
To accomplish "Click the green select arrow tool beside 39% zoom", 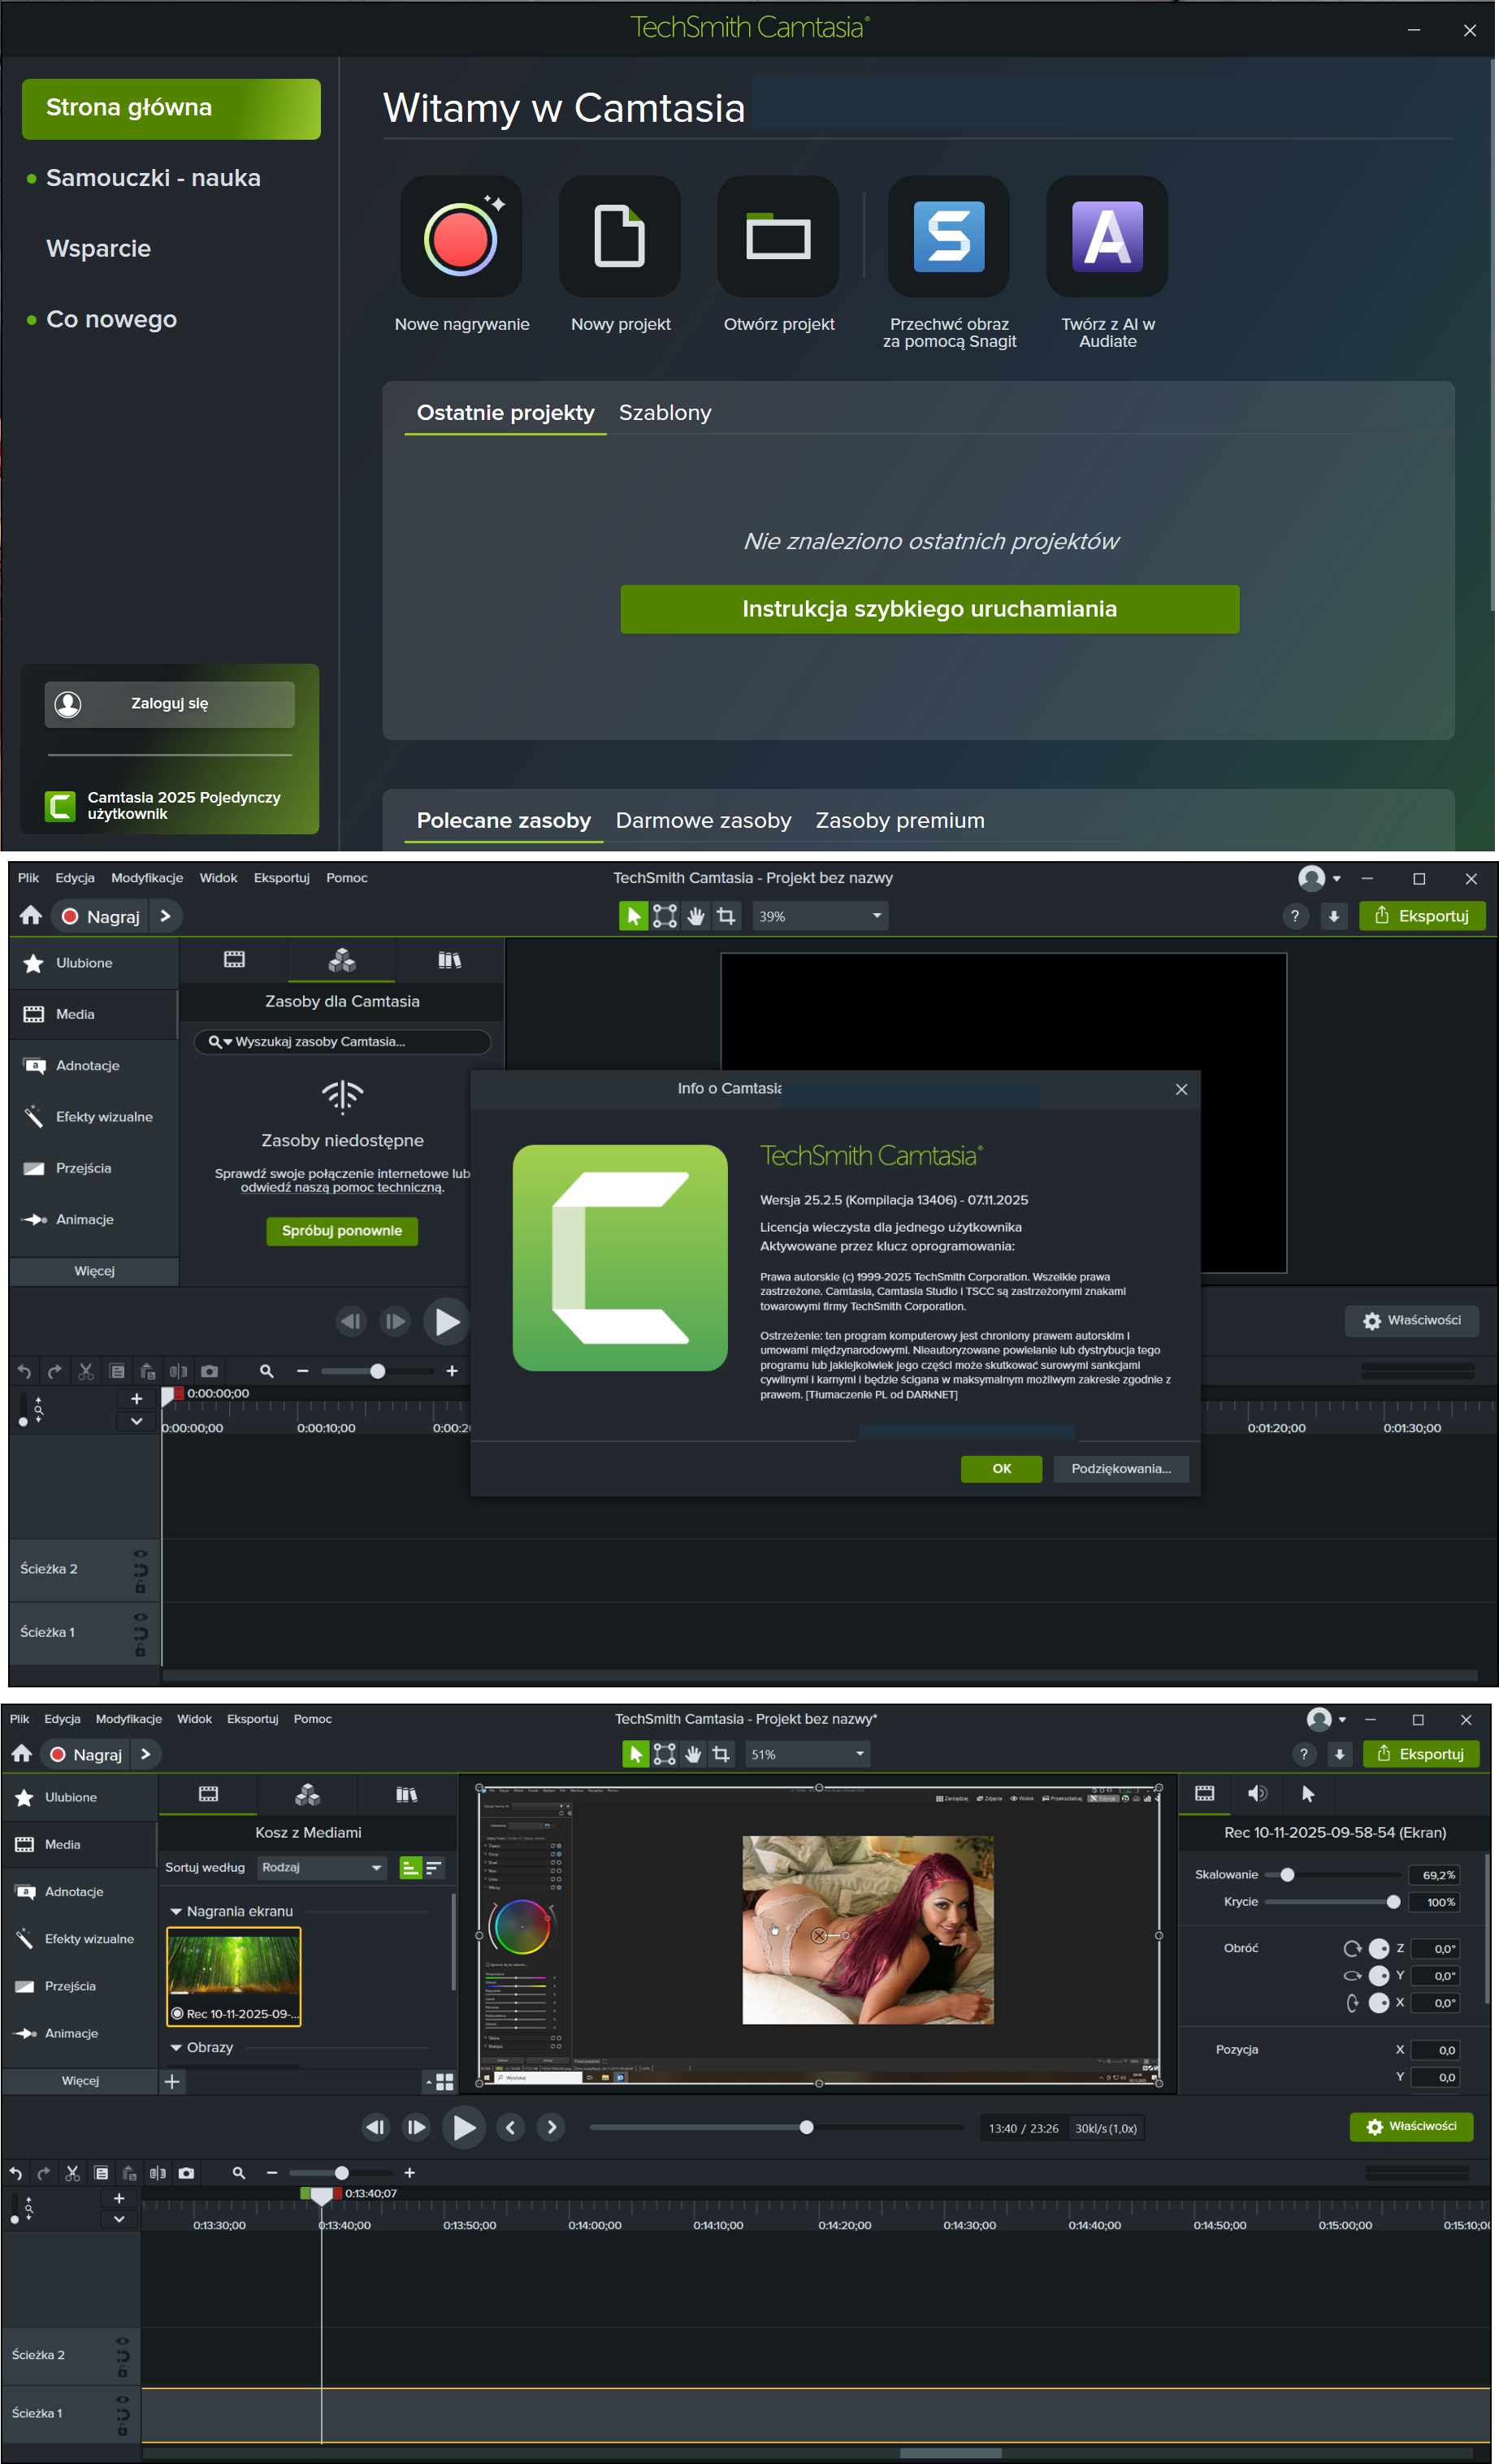I will tap(633, 916).
